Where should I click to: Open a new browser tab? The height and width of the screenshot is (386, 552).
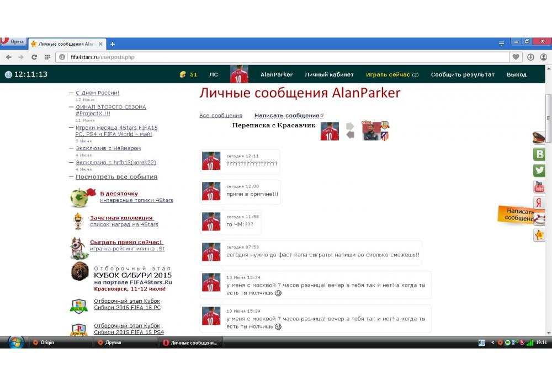(x=113, y=44)
